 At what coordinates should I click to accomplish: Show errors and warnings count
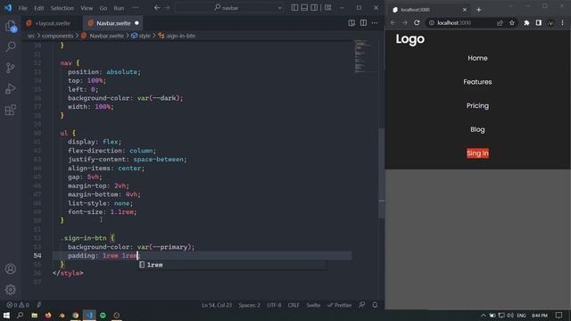tap(18, 305)
